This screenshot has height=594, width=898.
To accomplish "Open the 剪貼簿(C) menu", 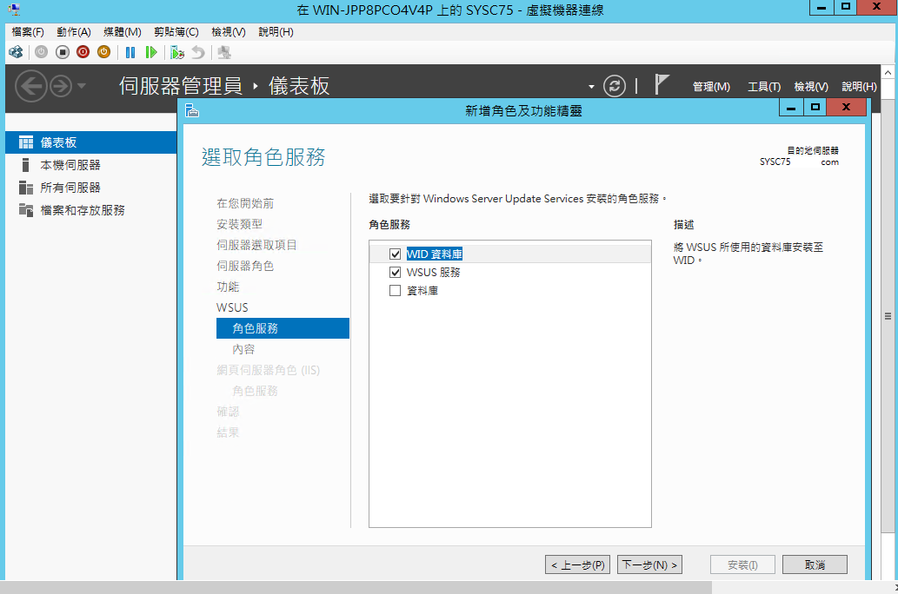I will 176,32.
